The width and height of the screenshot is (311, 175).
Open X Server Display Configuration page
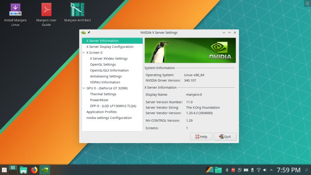[x=110, y=47]
